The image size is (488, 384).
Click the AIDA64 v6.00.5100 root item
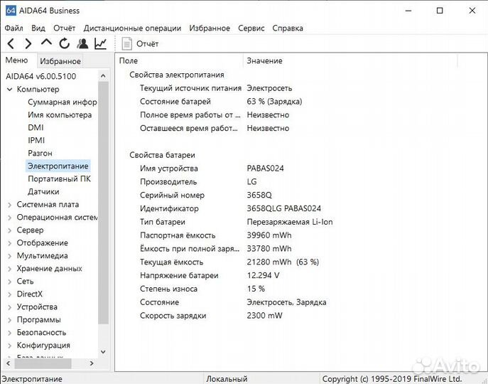(x=40, y=76)
